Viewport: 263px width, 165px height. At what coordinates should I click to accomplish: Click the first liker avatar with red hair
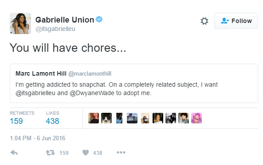coord(94,118)
